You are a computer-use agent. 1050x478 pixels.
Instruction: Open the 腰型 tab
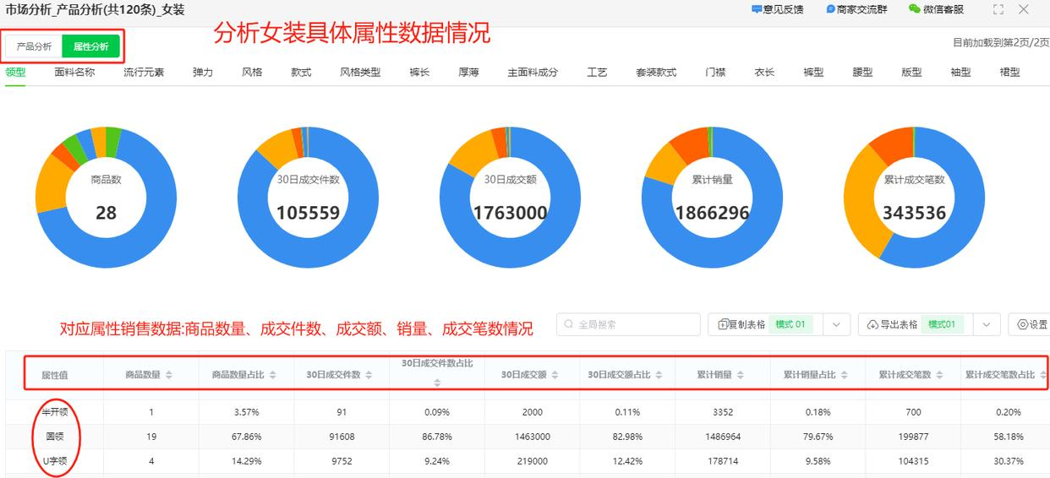[862, 73]
